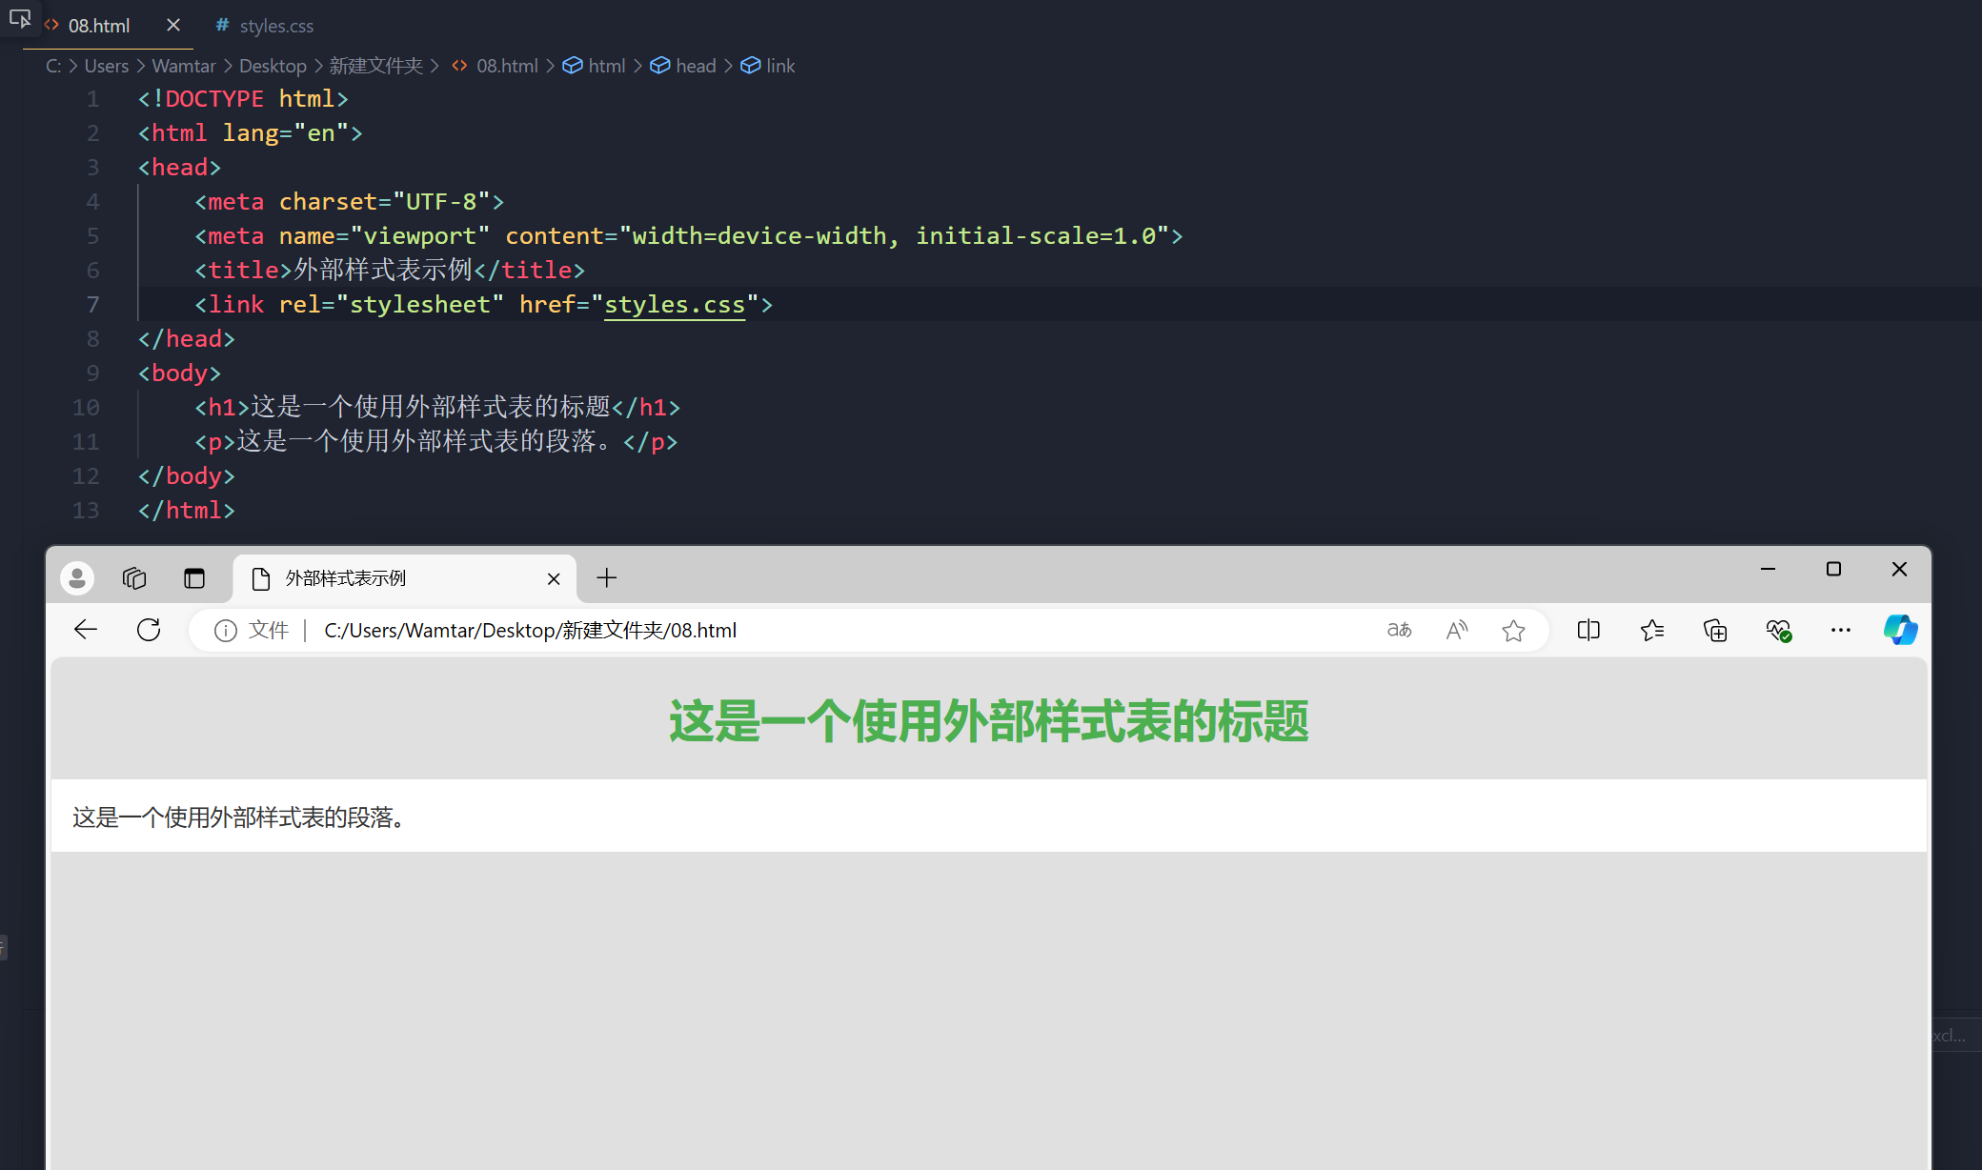Click inside the address bar
The image size is (1982, 1170).
pyautogui.click(x=858, y=630)
